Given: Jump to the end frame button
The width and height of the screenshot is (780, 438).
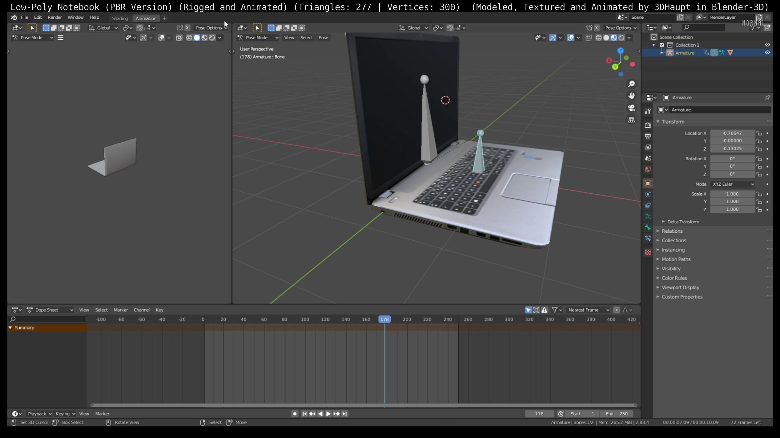Looking at the screenshot, I should coord(345,414).
